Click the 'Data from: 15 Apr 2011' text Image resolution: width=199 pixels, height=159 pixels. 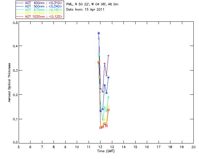point(85,10)
